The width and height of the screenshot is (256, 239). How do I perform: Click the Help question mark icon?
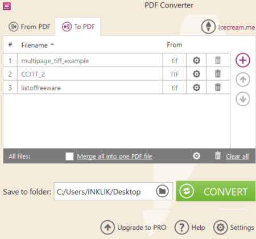click(x=181, y=227)
